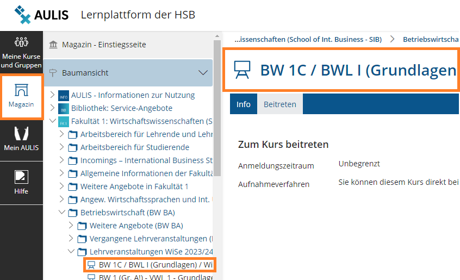Click folder icon for Vergangene Lehrveranstaltungen

click(82, 239)
